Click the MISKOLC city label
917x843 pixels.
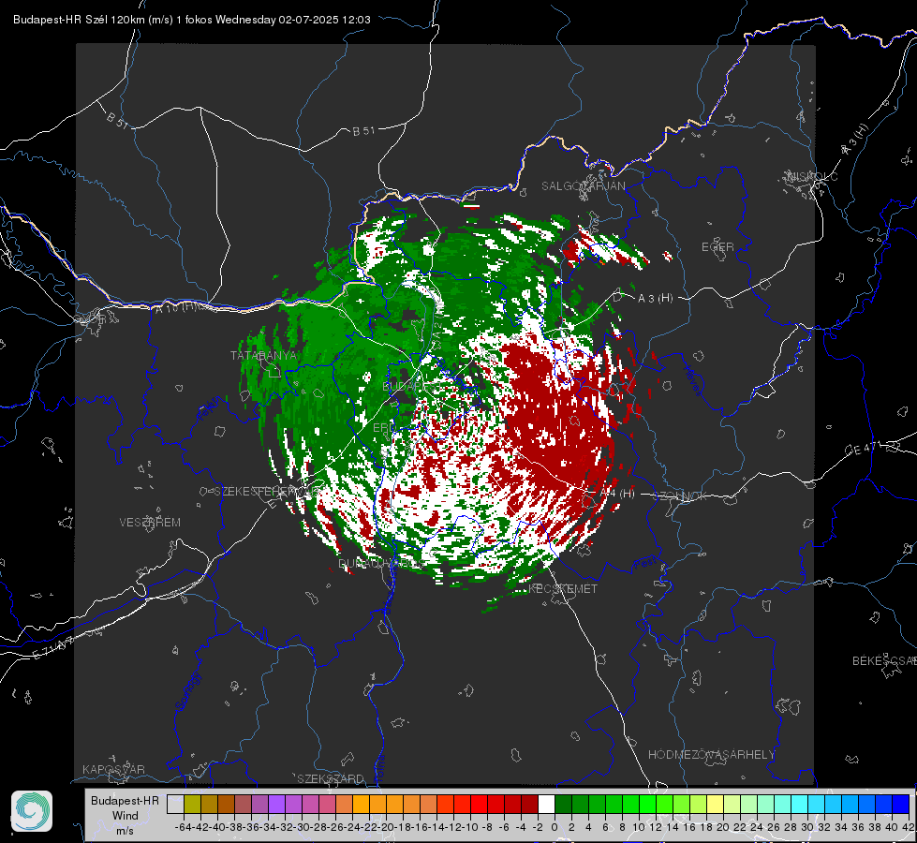click(812, 176)
